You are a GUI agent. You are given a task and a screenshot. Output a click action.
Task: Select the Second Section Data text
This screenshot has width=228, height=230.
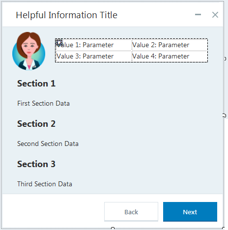pos(48,144)
